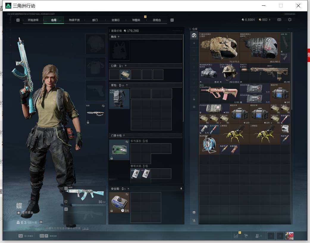The width and height of the screenshot is (310, 243).
Task: Open the 特战干员 tab
Action: click(x=74, y=20)
